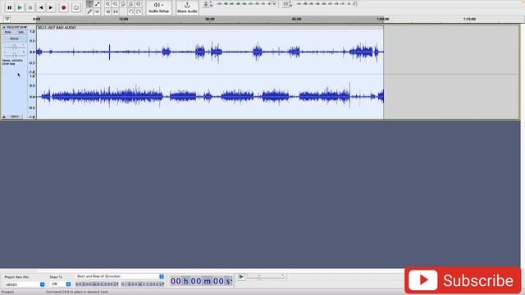Open the track Effects panel

click(x=14, y=39)
